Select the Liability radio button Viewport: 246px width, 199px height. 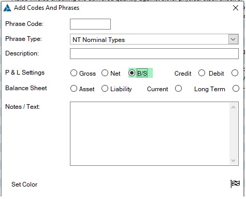coord(105,89)
